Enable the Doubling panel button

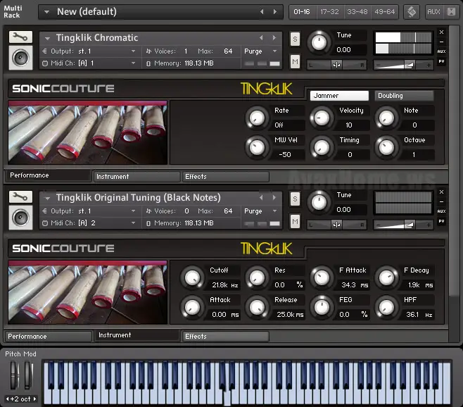[404, 96]
